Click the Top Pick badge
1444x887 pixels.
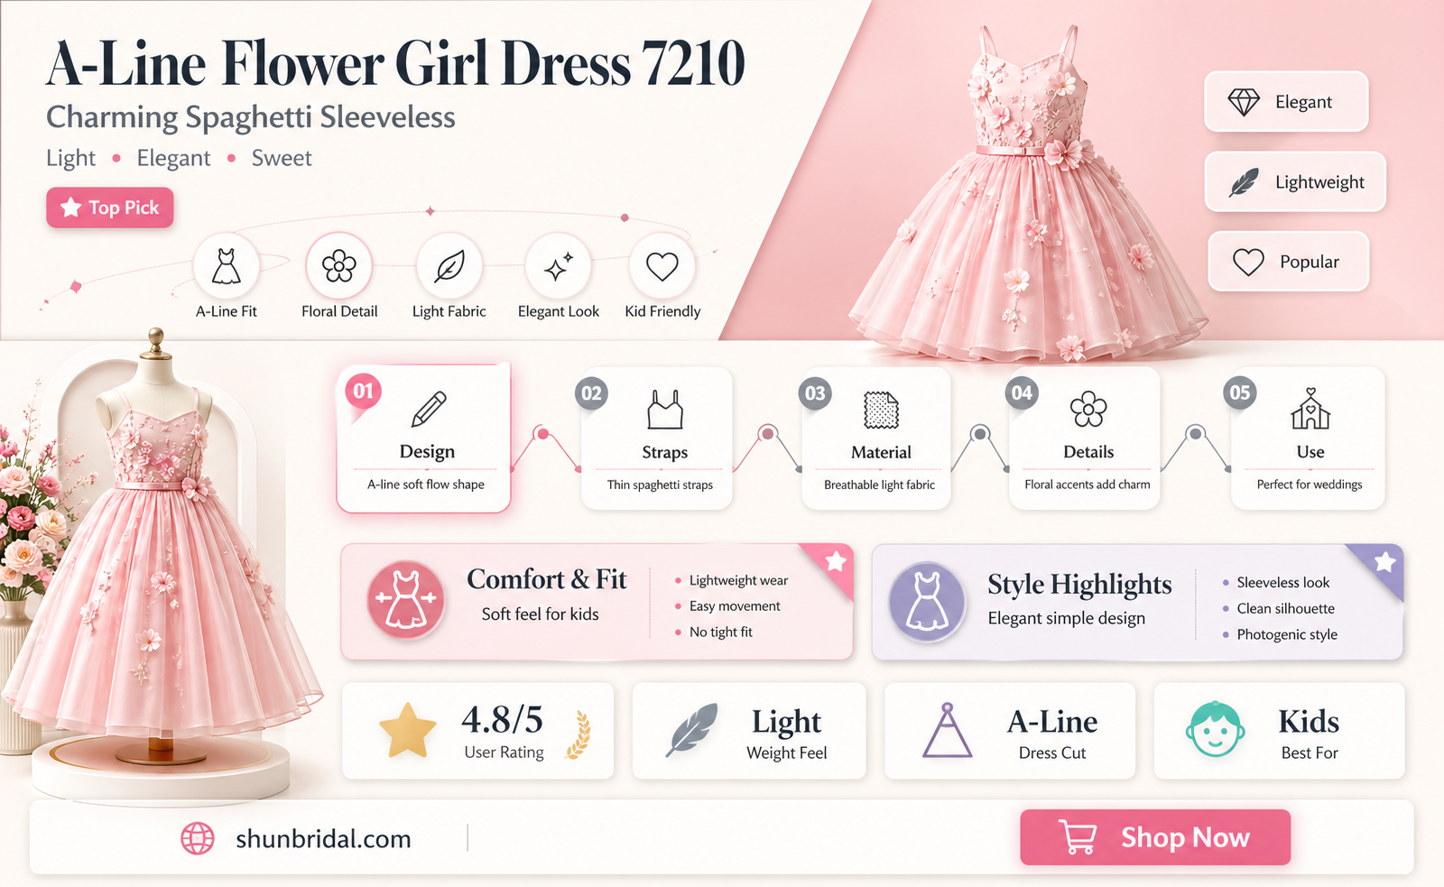pyautogui.click(x=110, y=208)
